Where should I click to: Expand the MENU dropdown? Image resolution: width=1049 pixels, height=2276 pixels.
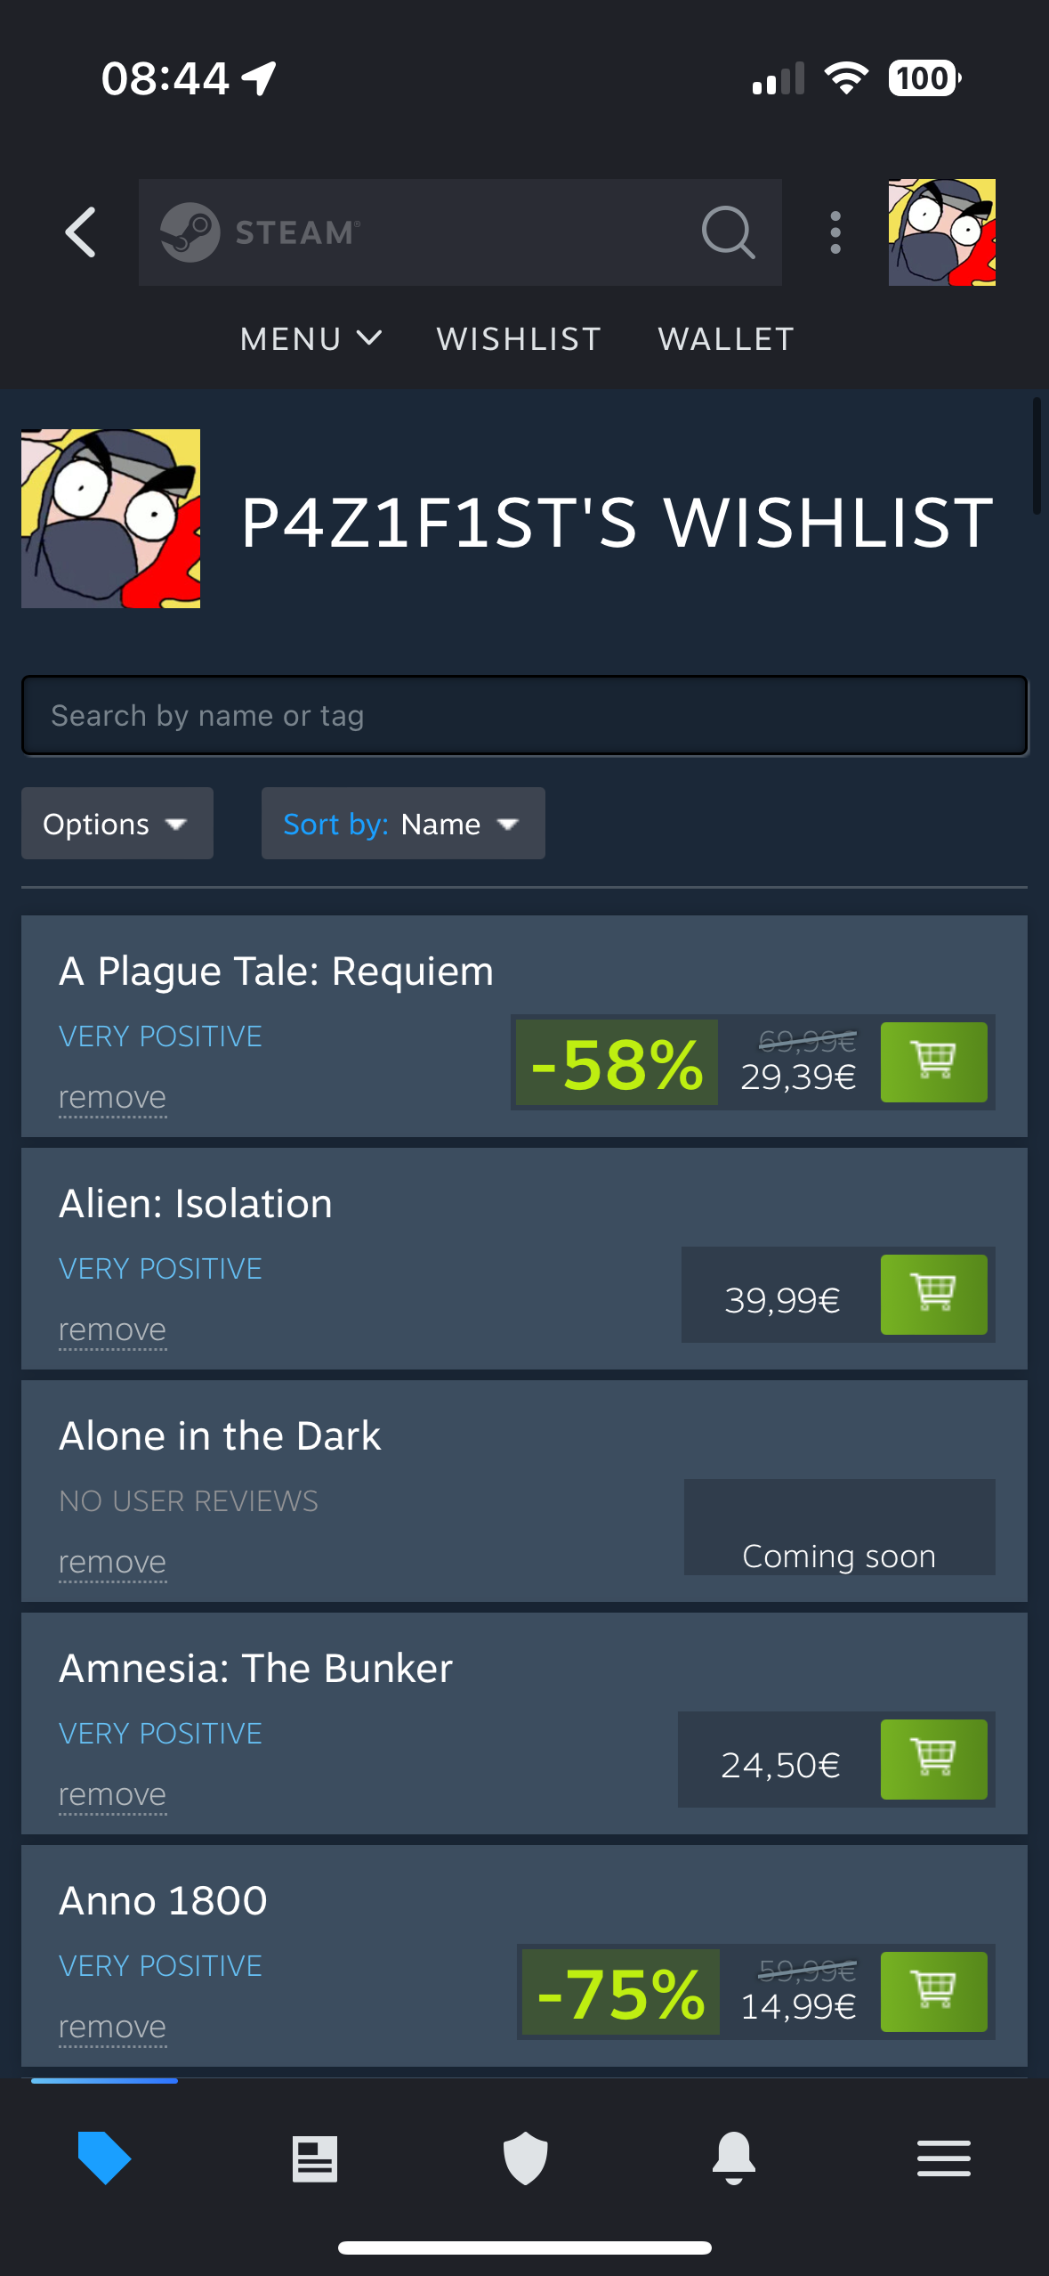coord(311,339)
